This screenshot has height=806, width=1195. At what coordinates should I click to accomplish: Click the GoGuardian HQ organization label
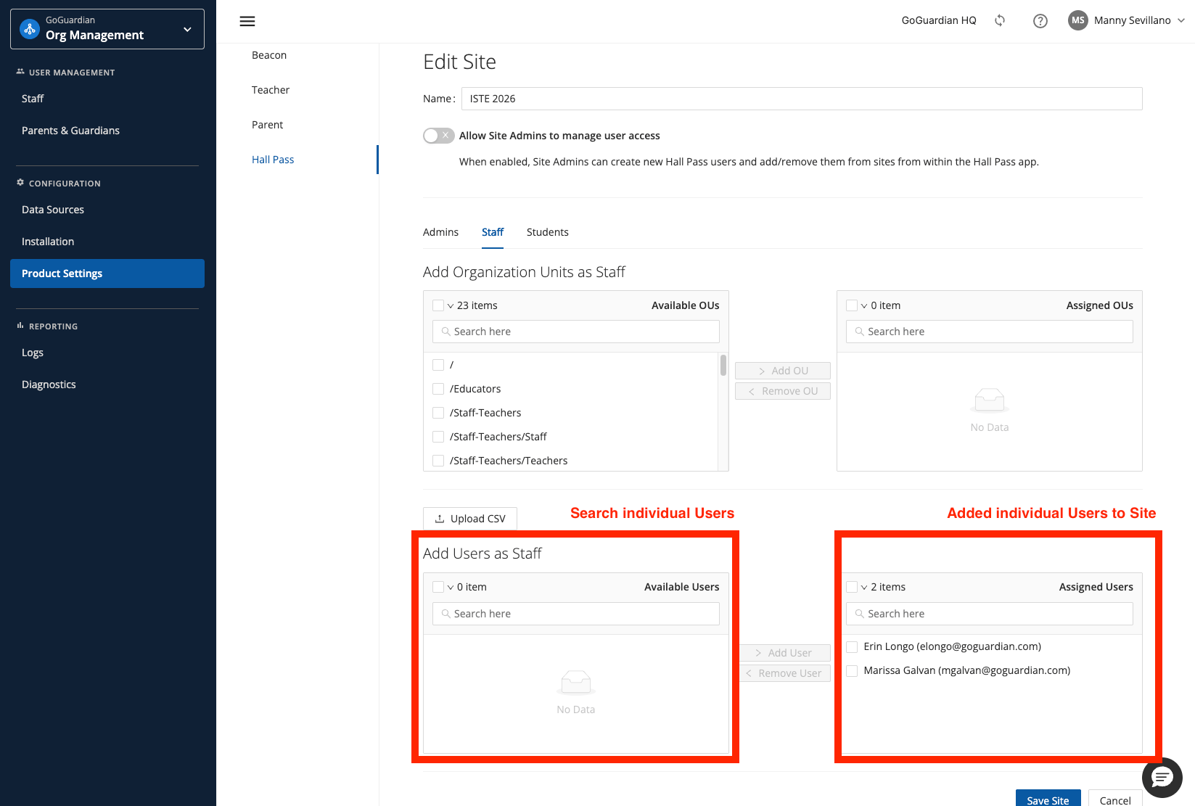[938, 20]
